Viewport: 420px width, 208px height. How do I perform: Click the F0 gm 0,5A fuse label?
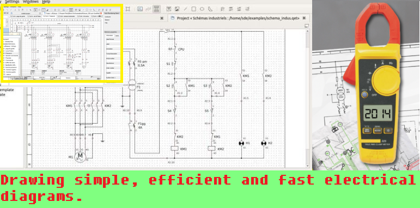142,64
